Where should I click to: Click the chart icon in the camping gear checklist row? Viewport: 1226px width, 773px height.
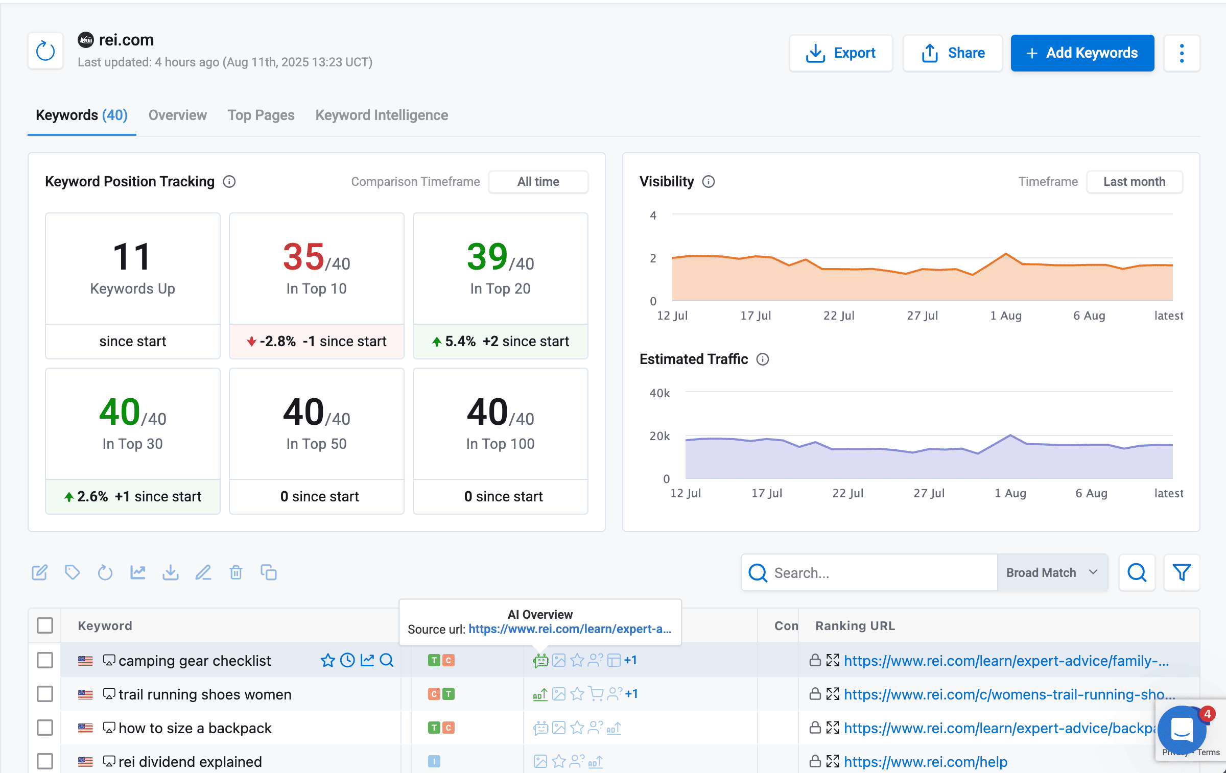(367, 660)
